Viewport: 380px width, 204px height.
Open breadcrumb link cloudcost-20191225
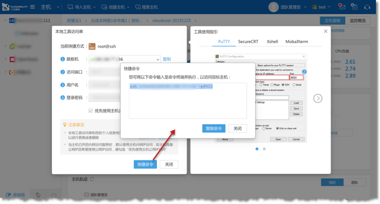pos(172,20)
